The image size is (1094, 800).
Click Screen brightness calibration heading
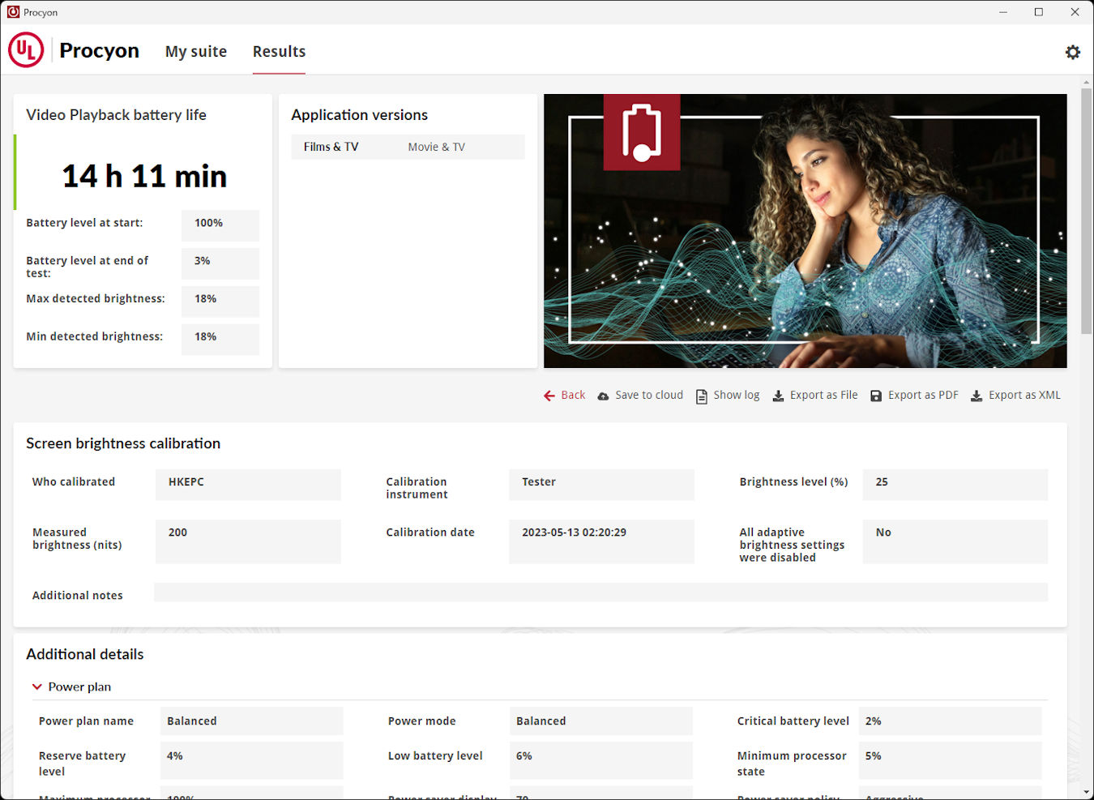pyautogui.click(x=123, y=443)
